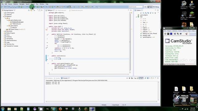
Task: Click the CamStudio black Pause button
Action: click(168, 34)
